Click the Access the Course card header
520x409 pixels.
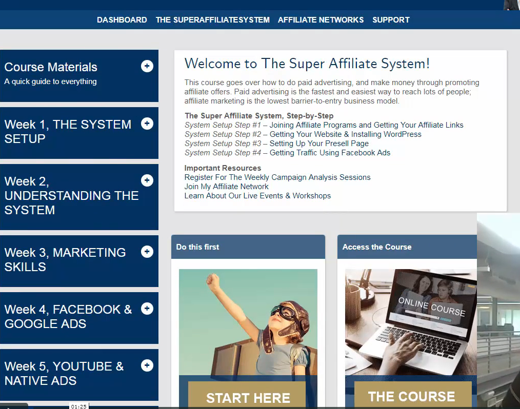pos(407,247)
